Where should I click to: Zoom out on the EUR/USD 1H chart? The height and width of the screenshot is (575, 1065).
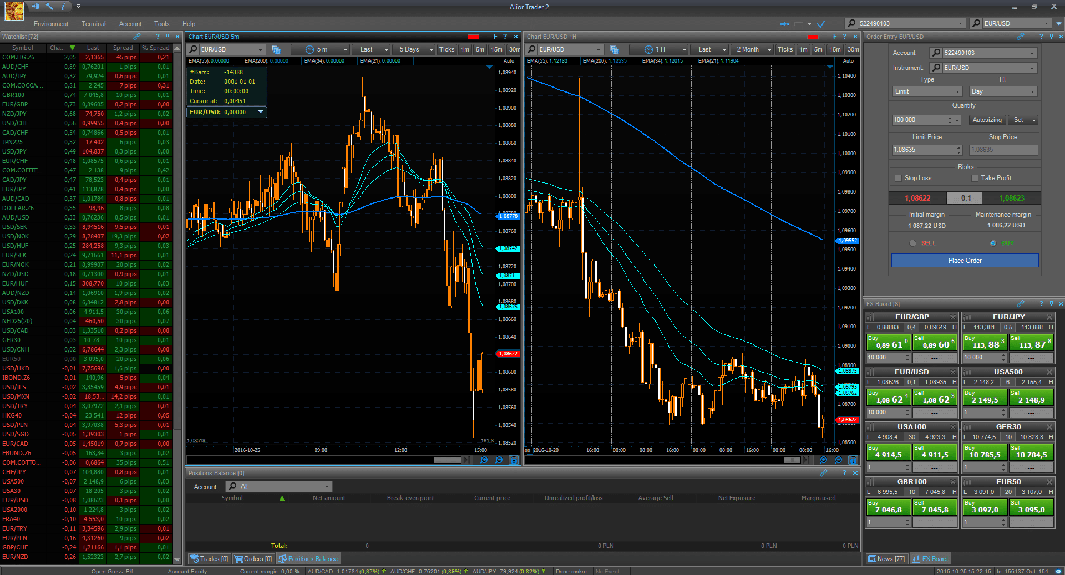[x=838, y=460]
